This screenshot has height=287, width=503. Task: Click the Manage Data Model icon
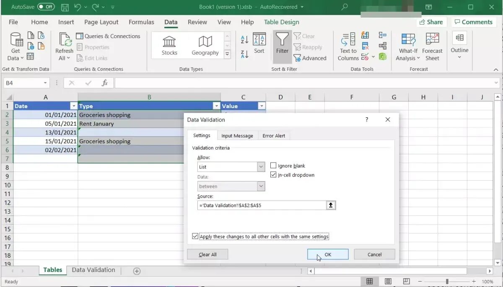(382, 57)
